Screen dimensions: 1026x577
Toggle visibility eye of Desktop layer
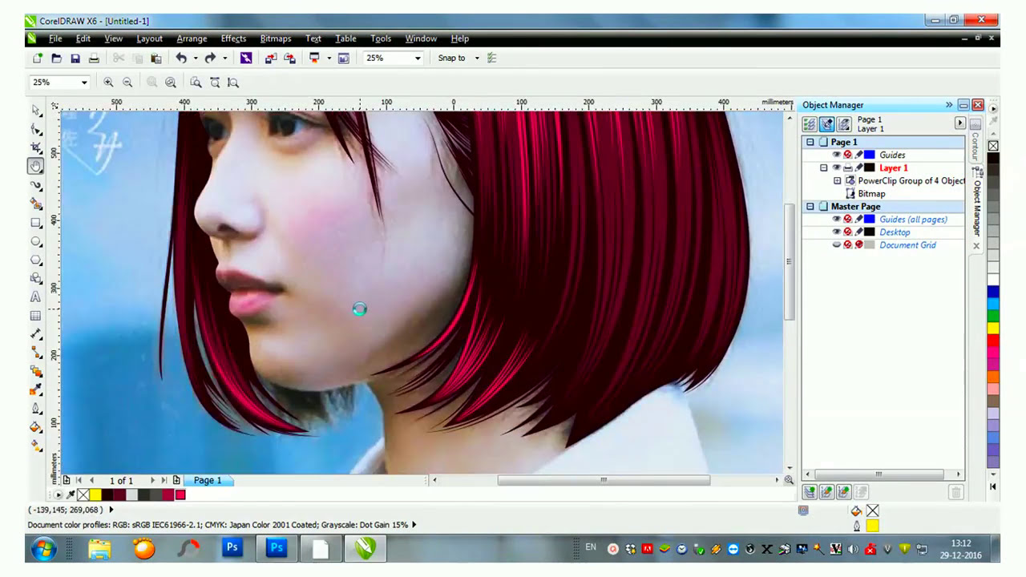tap(836, 232)
